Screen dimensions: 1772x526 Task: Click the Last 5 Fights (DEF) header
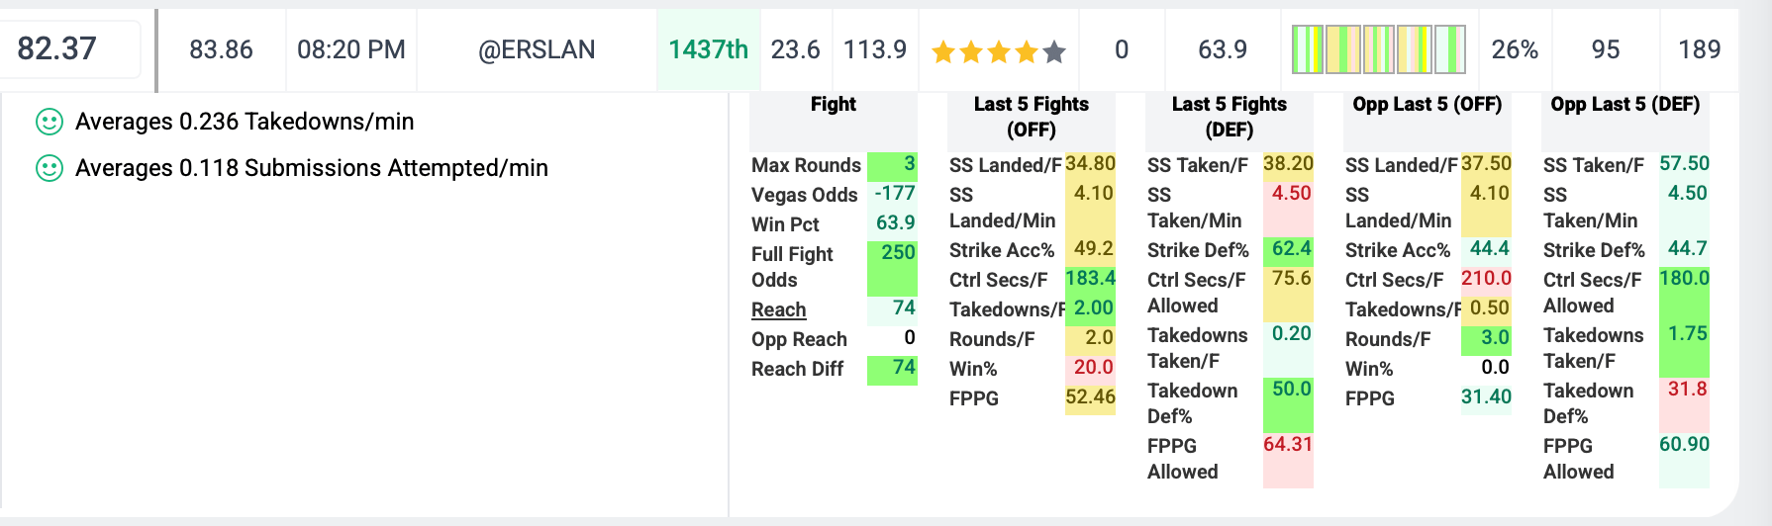(x=1230, y=117)
